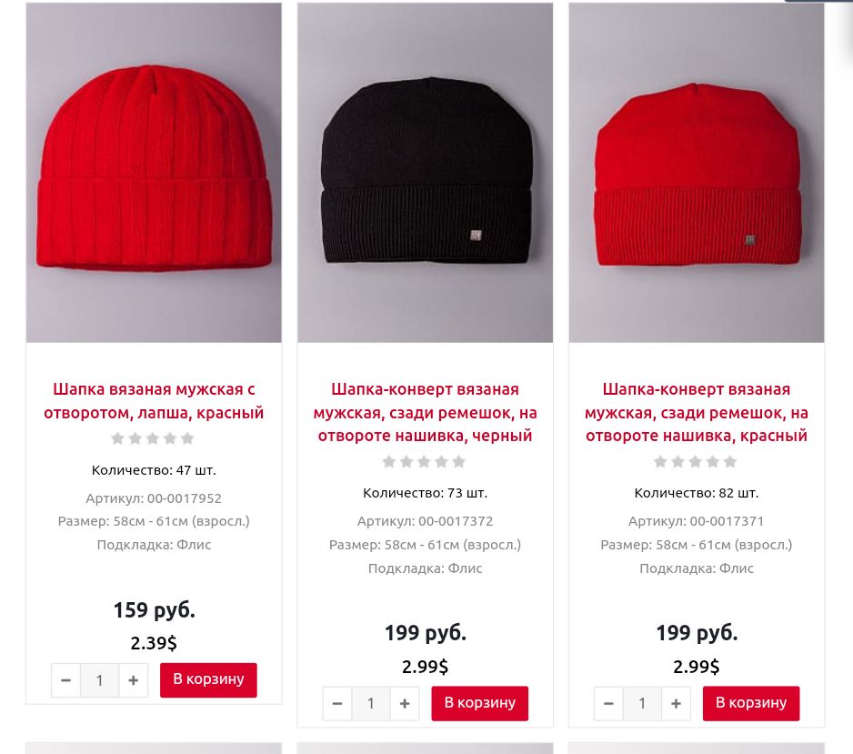Click black hat product image
Image resolution: width=853 pixels, height=754 pixels.
point(426,173)
